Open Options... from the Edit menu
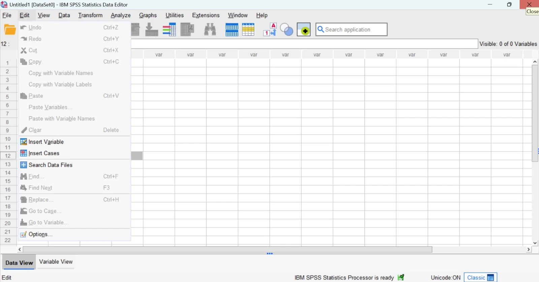 tap(74, 234)
